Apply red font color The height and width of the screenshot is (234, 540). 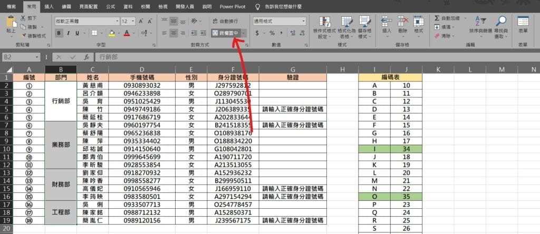(x=127, y=33)
